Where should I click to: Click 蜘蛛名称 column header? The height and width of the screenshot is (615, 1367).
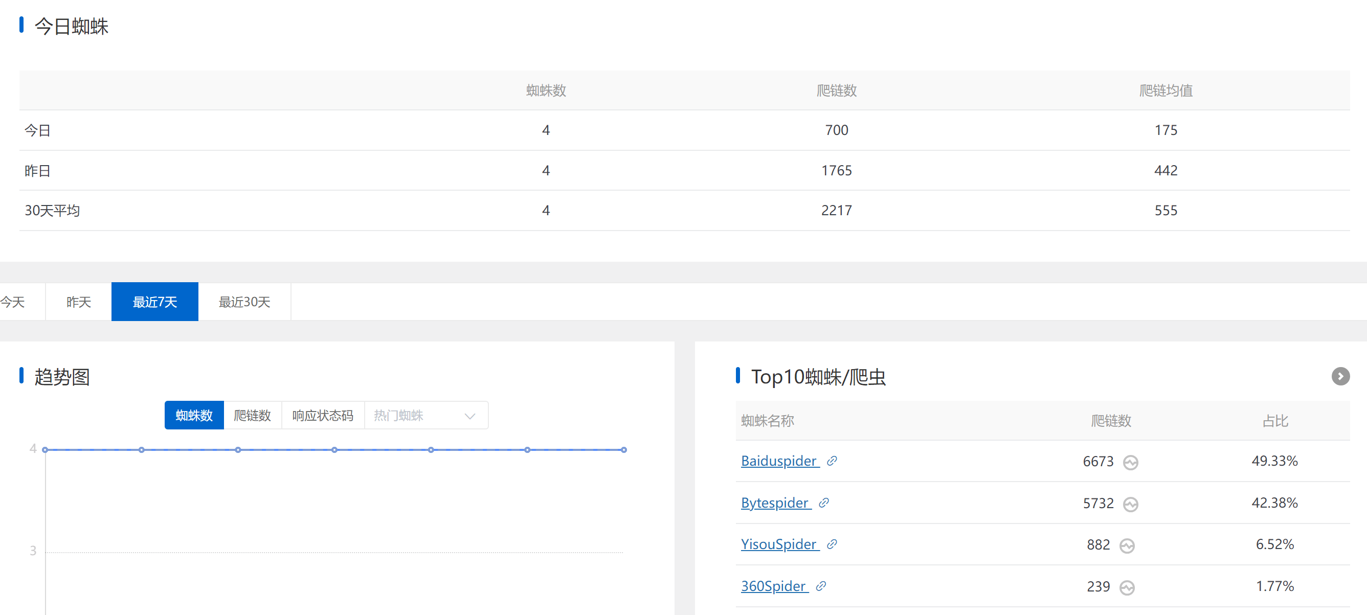click(767, 421)
